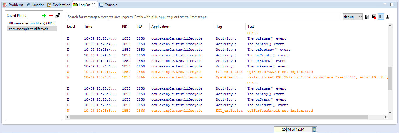Clear the logcat output
Screen dimensions: 399x133
point(374,17)
